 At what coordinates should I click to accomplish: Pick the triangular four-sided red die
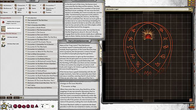tap(37, 106)
